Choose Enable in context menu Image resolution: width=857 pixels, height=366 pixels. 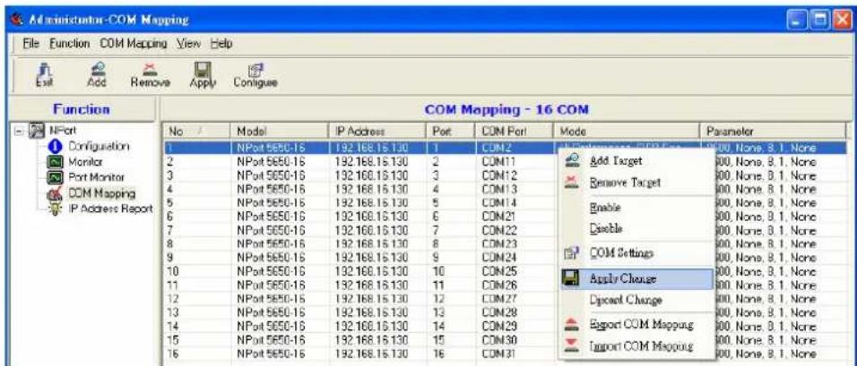tap(637, 208)
